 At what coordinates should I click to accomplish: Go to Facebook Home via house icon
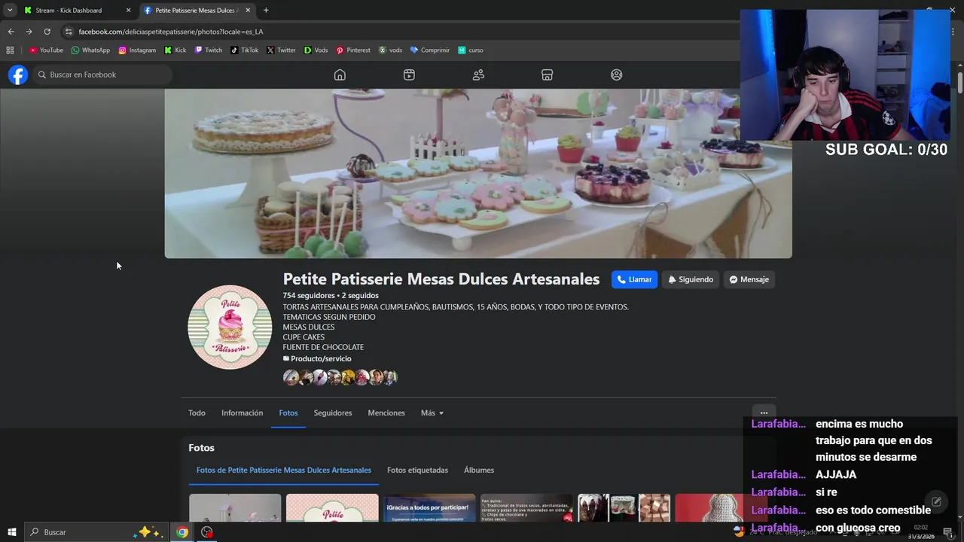[340, 75]
